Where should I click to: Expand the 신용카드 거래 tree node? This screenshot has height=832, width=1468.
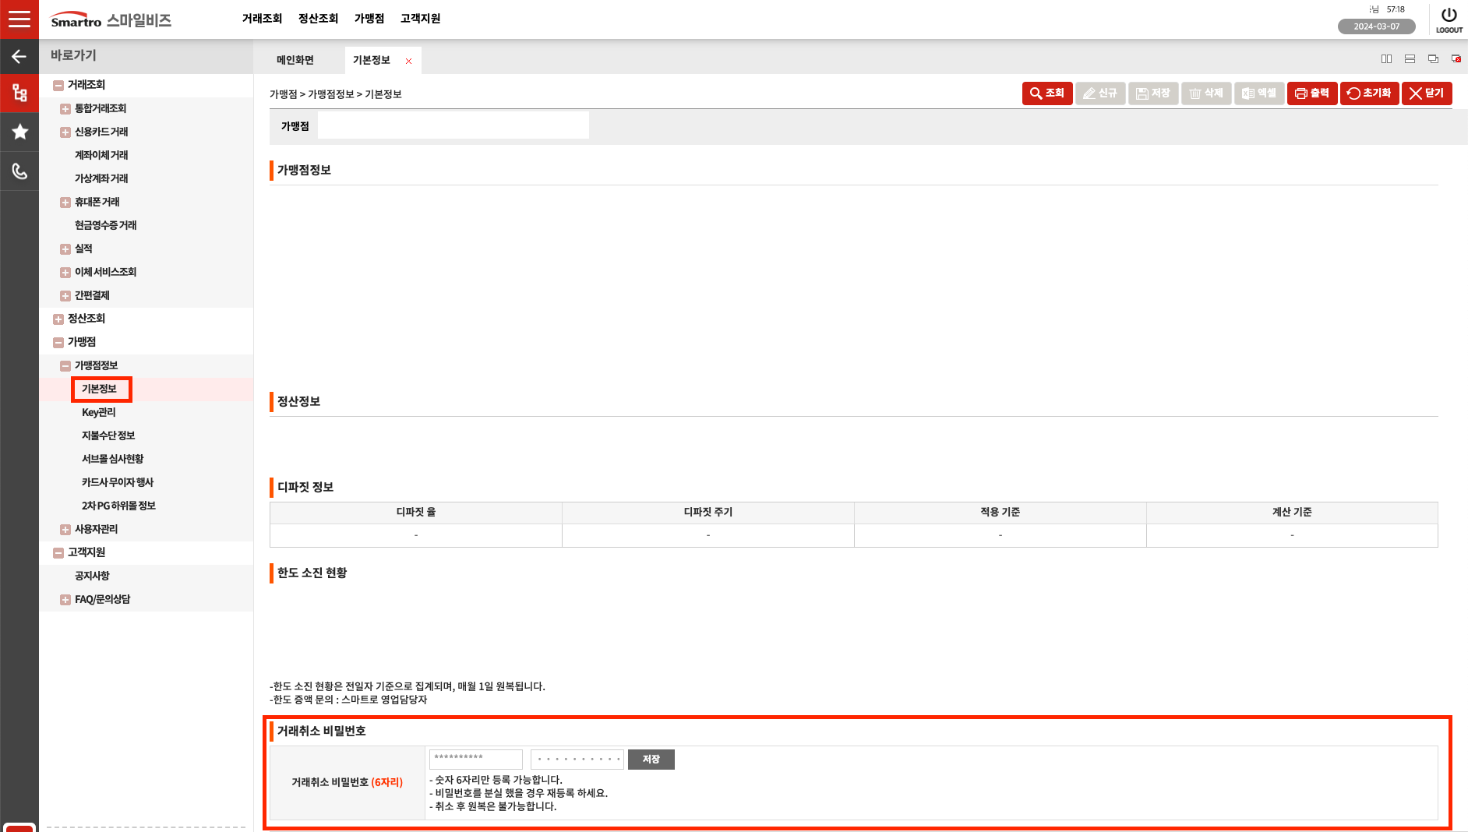click(65, 132)
